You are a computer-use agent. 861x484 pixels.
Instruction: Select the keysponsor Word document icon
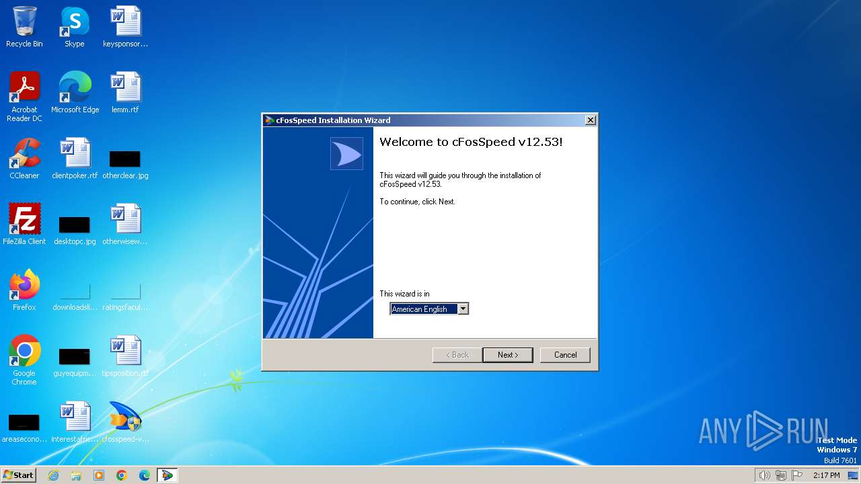coord(125,28)
